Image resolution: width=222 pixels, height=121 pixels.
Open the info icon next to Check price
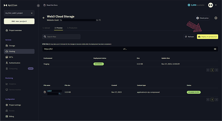click(x=216, y=18)
